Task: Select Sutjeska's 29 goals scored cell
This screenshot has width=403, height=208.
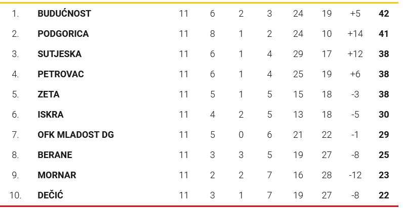Action: (298, 54)
